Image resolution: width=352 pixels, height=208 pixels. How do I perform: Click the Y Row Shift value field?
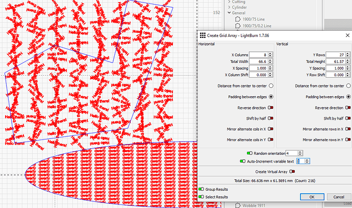pyautogui.click(x=336, y=75)
